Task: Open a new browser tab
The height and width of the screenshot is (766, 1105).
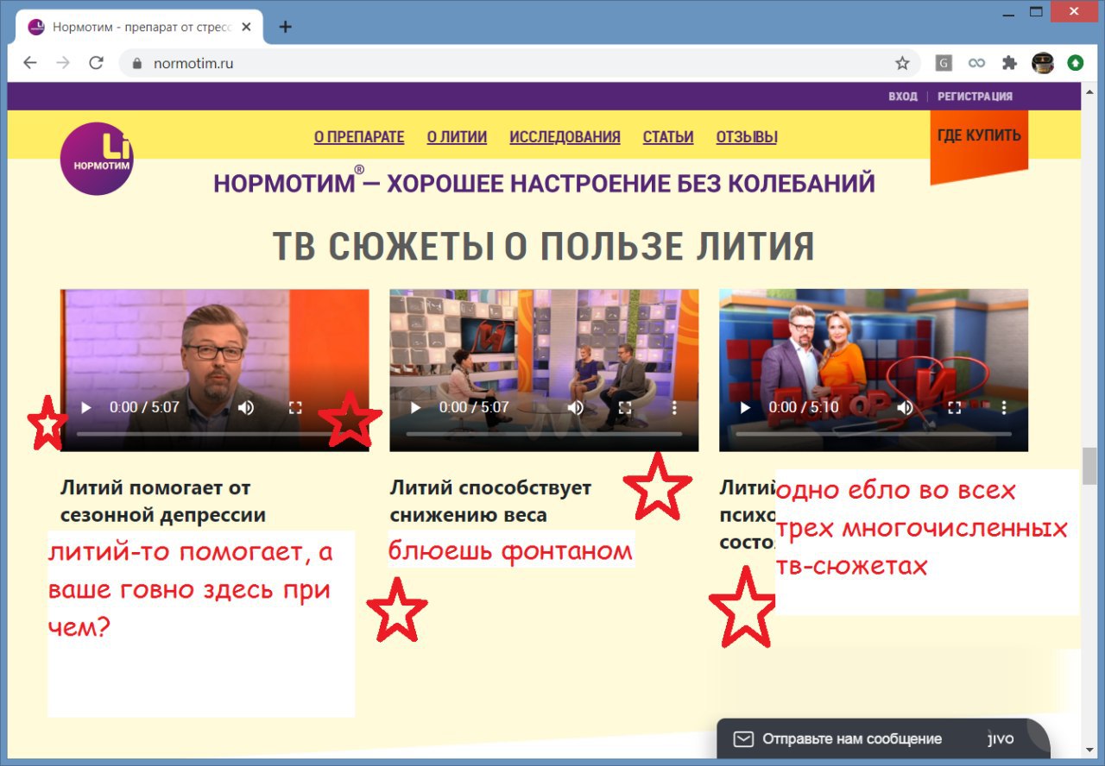Action: coord(286,27)
